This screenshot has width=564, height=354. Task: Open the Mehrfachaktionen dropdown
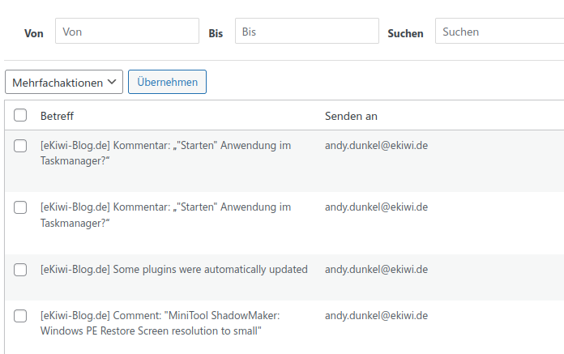coord(64,83)
